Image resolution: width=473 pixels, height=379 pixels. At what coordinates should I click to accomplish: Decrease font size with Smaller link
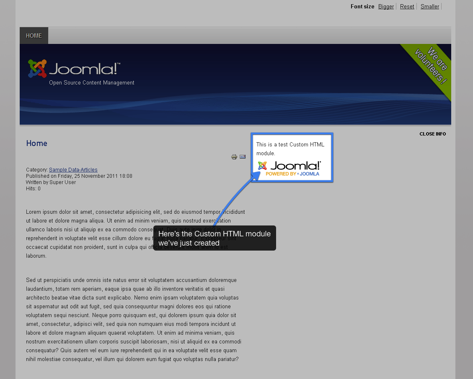429,6
